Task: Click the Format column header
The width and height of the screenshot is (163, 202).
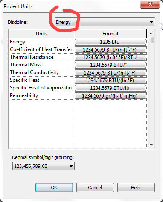Action: point(111,34)
